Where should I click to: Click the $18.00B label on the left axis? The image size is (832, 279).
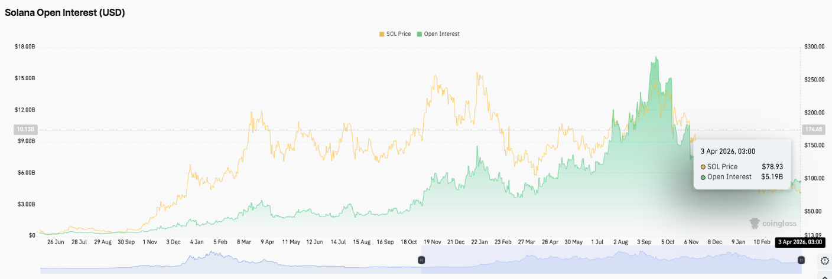[x=25, y=47]
